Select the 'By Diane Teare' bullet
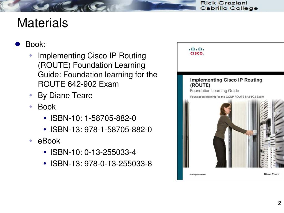Image resolution: width=284 pixels, height=213 pixels. pos(65,95)
